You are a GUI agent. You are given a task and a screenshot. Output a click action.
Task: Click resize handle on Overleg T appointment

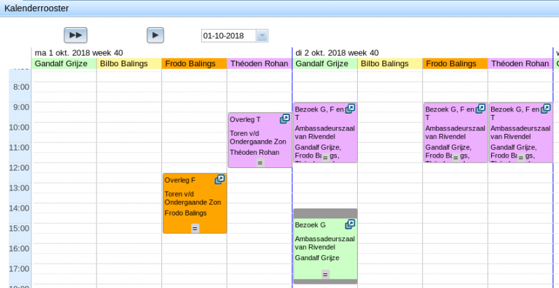coord(260,163)
